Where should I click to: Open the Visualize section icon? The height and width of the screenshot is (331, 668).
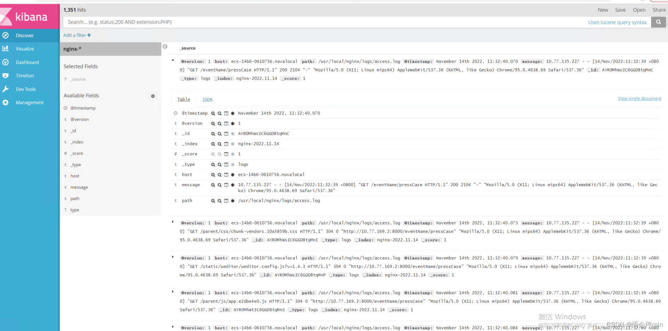[x=5, y=49]
